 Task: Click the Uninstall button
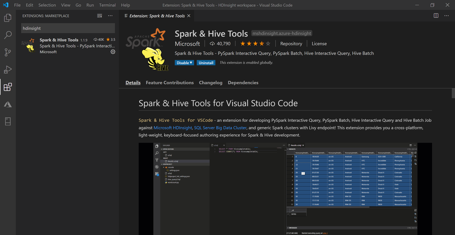(x=206, y=63)
